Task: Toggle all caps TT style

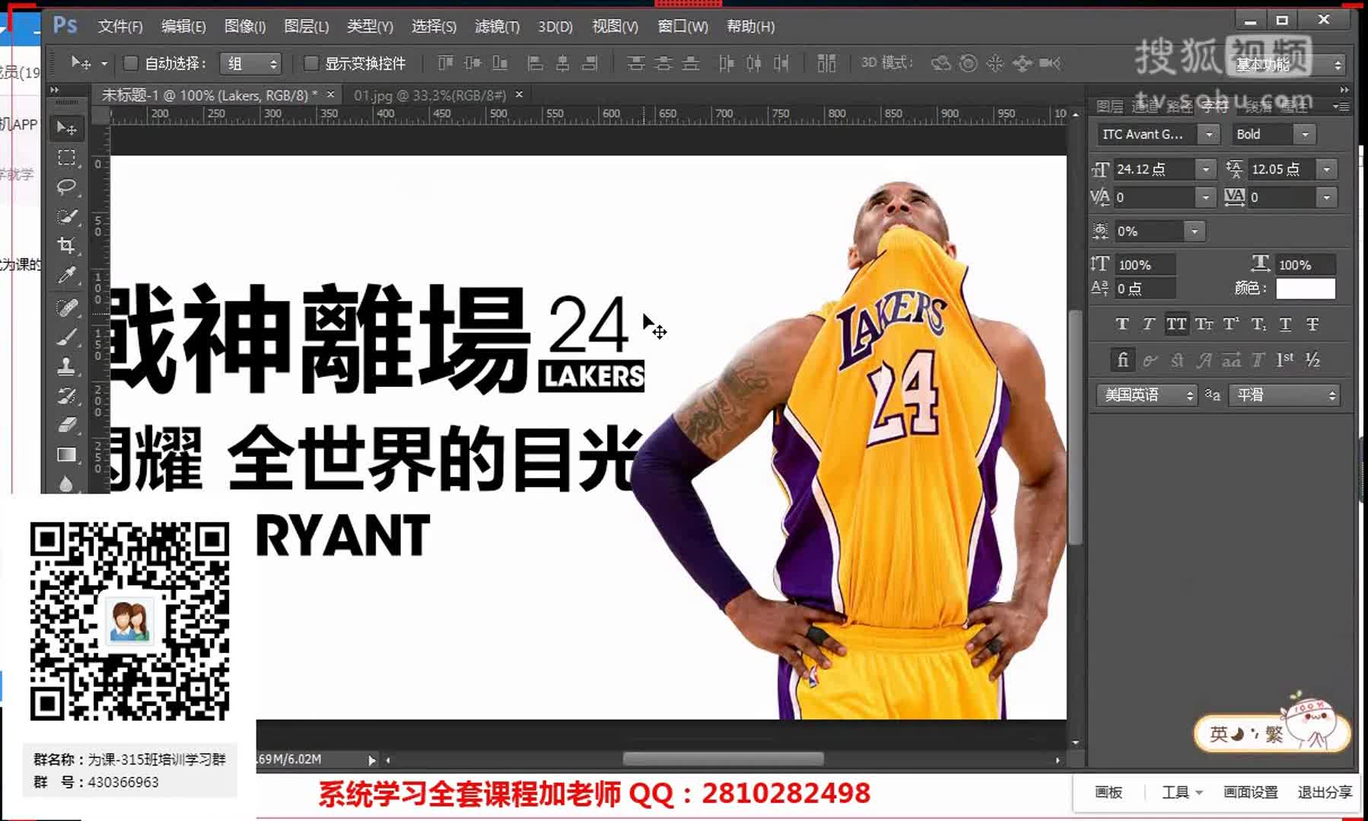Action: tap(1176, 325)
